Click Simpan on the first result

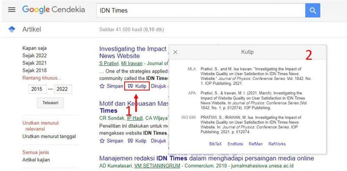115,86
